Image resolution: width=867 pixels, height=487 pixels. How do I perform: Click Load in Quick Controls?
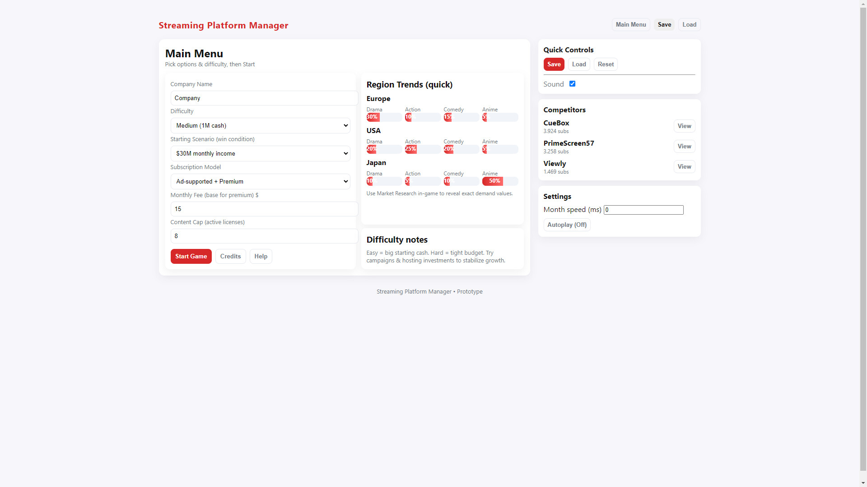tap(578, 64)
